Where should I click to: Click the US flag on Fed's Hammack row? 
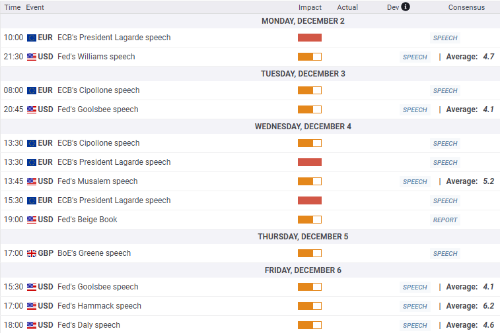point(32,307)
